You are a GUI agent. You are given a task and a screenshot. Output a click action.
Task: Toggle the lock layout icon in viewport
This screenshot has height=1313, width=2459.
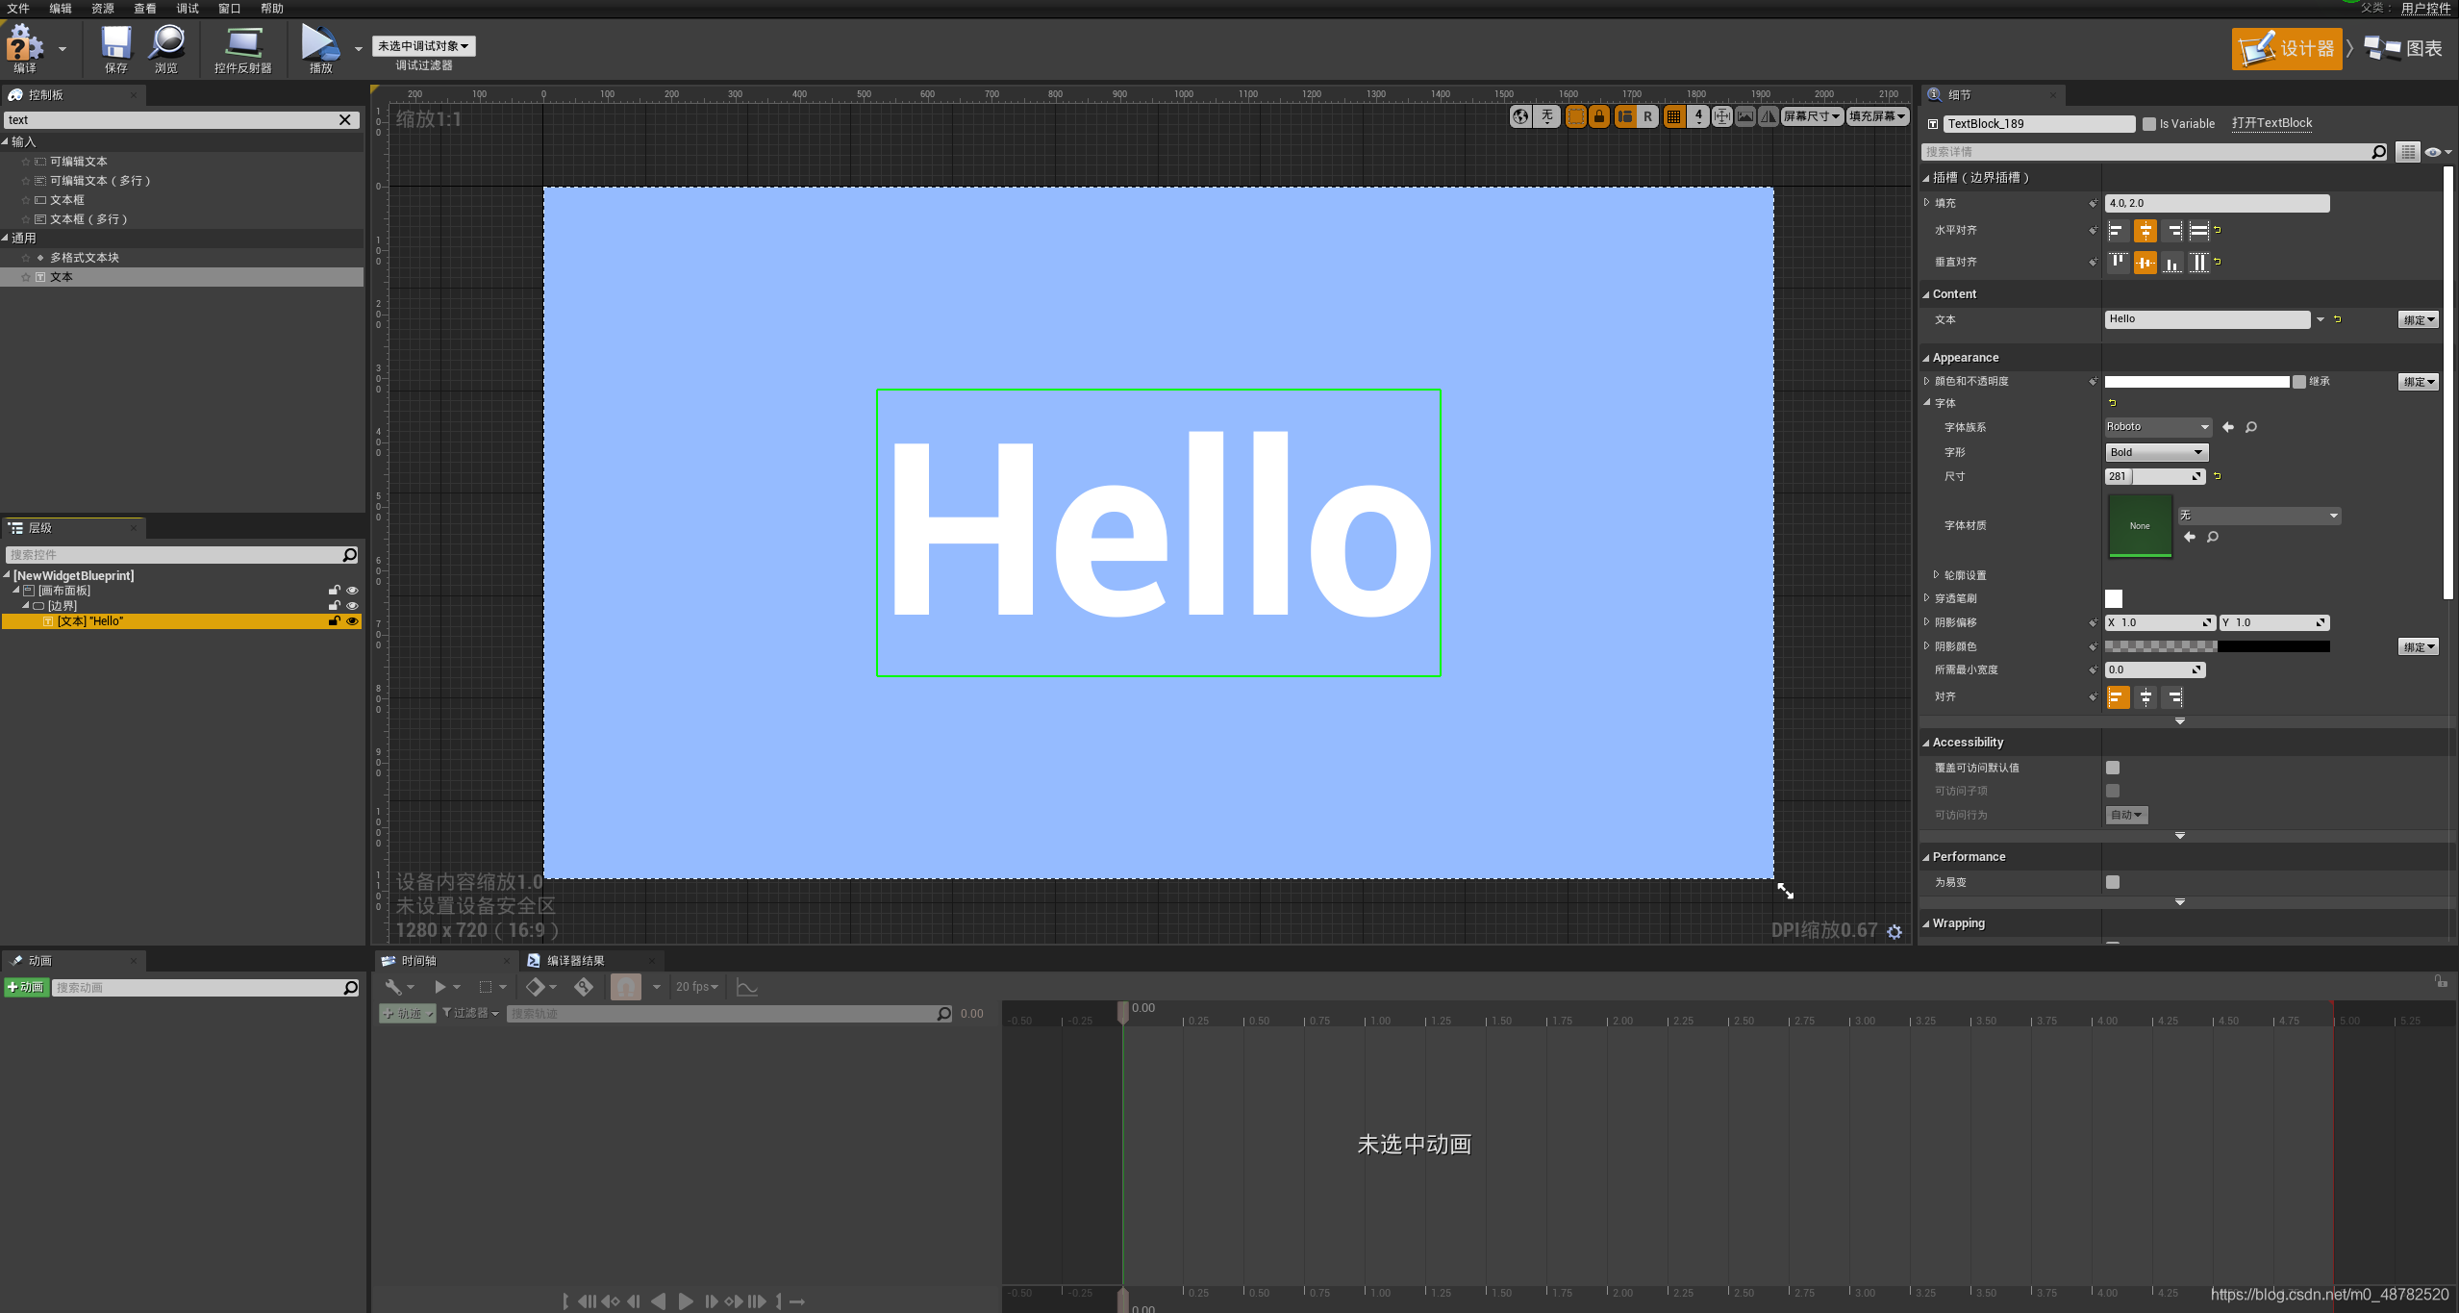pos(1599,116)
